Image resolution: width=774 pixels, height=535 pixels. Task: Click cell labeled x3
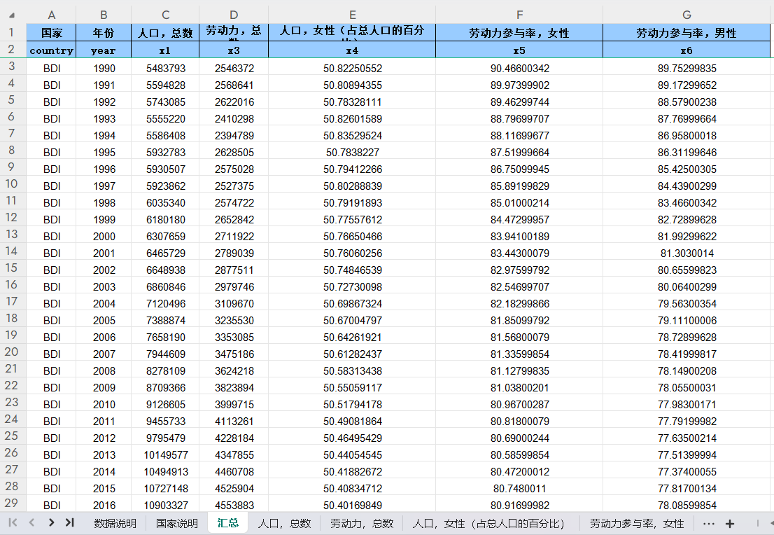(234, 50)
